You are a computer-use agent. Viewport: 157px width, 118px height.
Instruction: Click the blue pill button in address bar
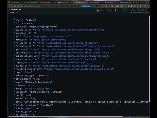(86, 6)
